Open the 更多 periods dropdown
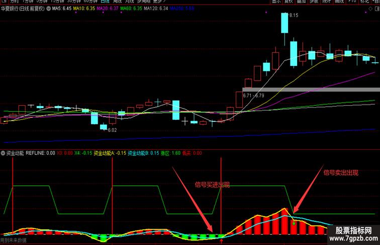 pyautogui.click(x=158, y=2)
